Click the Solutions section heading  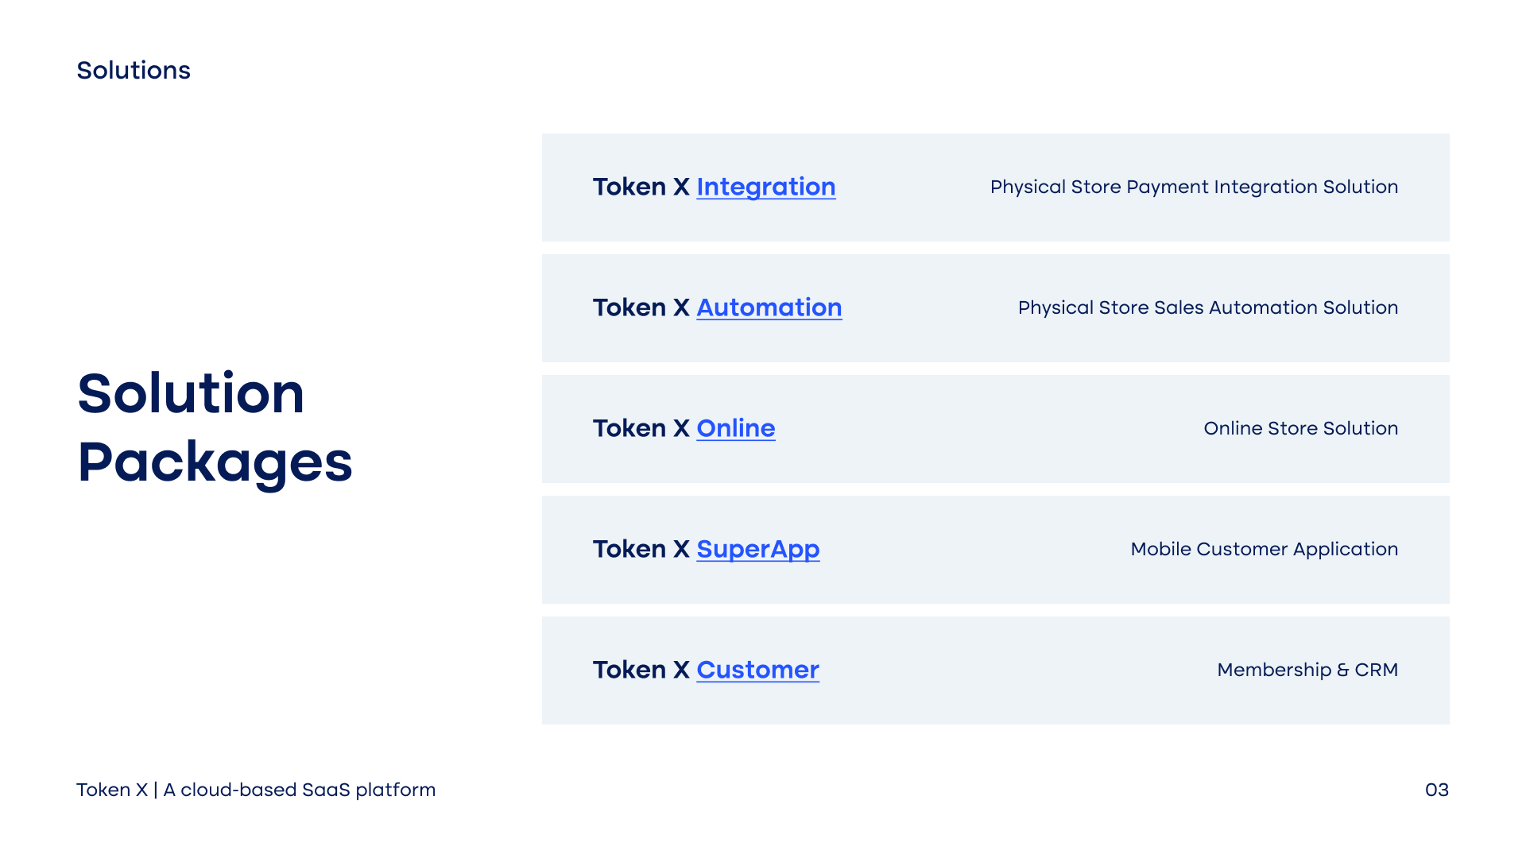[134, 71]
